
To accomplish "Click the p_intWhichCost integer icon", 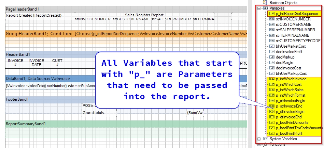I will coord(272,84).
